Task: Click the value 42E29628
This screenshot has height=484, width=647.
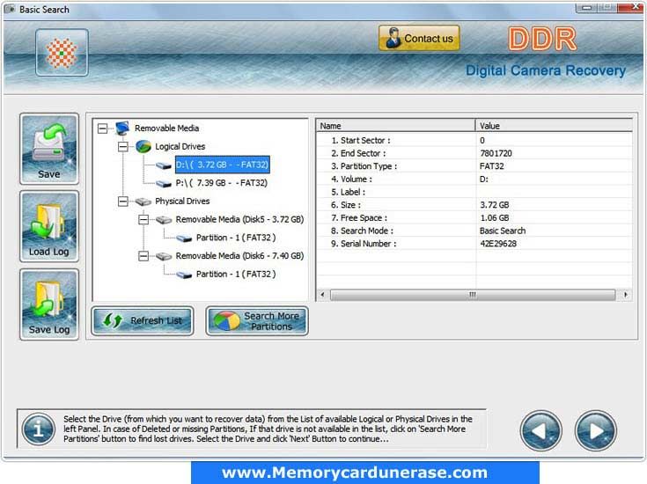Action: 498,244
